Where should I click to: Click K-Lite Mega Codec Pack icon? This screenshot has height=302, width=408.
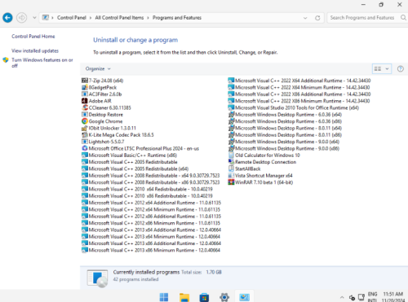pos(85,135)
